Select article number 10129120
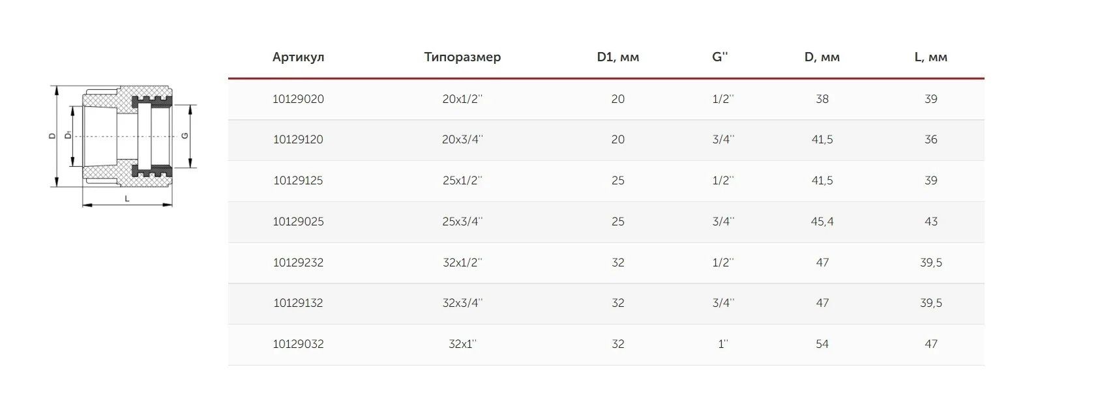This screenshot has width=1098, height=417. click(298, 139)
